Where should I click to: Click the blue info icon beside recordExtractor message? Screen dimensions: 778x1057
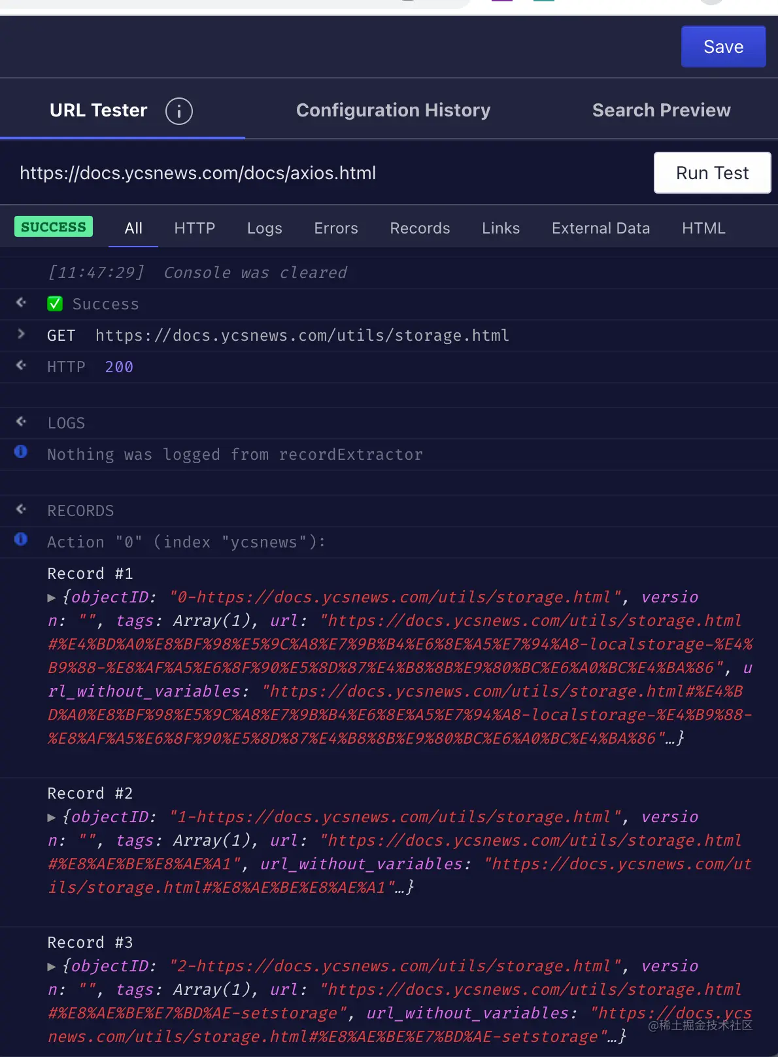coord(21,452)
